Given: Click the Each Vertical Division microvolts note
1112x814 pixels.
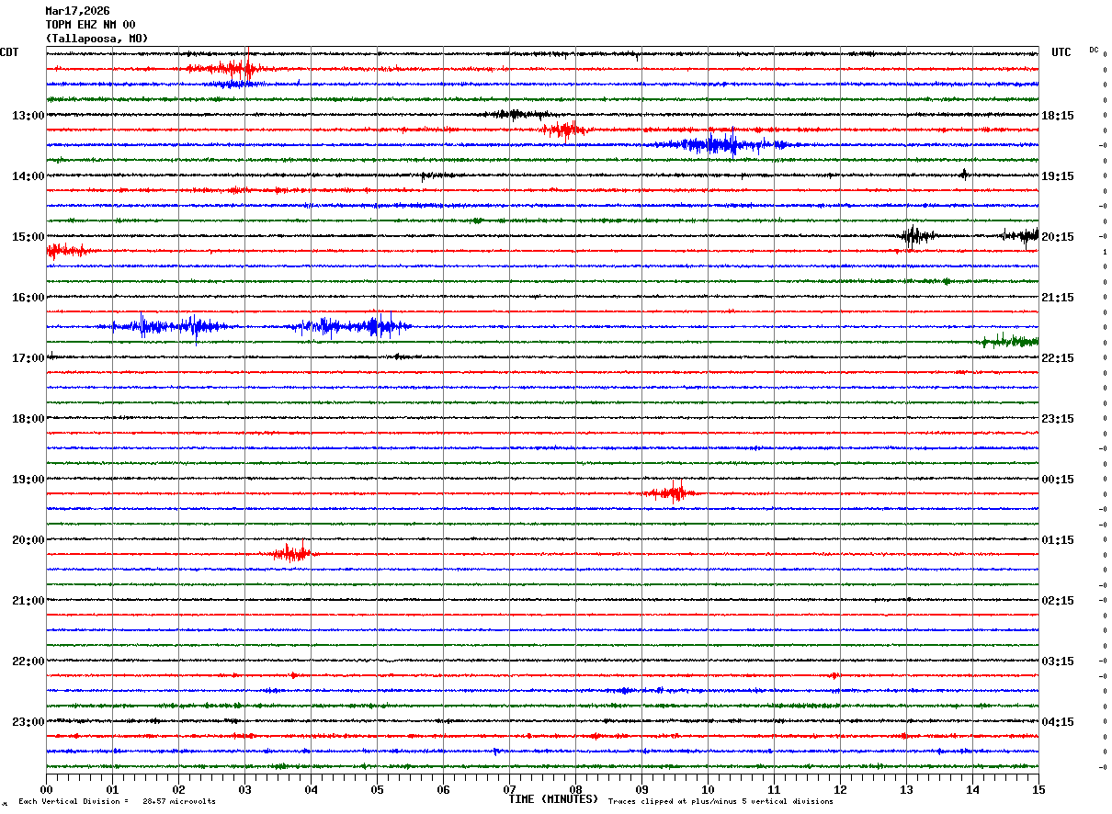Looking at the screenshot, I should (x=117, y=802).
